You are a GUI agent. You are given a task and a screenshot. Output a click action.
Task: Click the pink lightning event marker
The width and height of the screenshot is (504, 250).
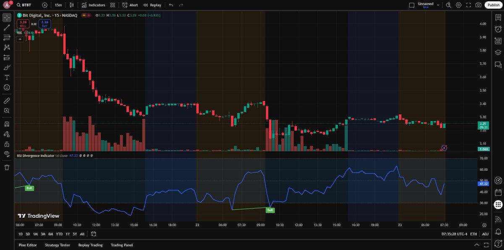pos(444,148)
